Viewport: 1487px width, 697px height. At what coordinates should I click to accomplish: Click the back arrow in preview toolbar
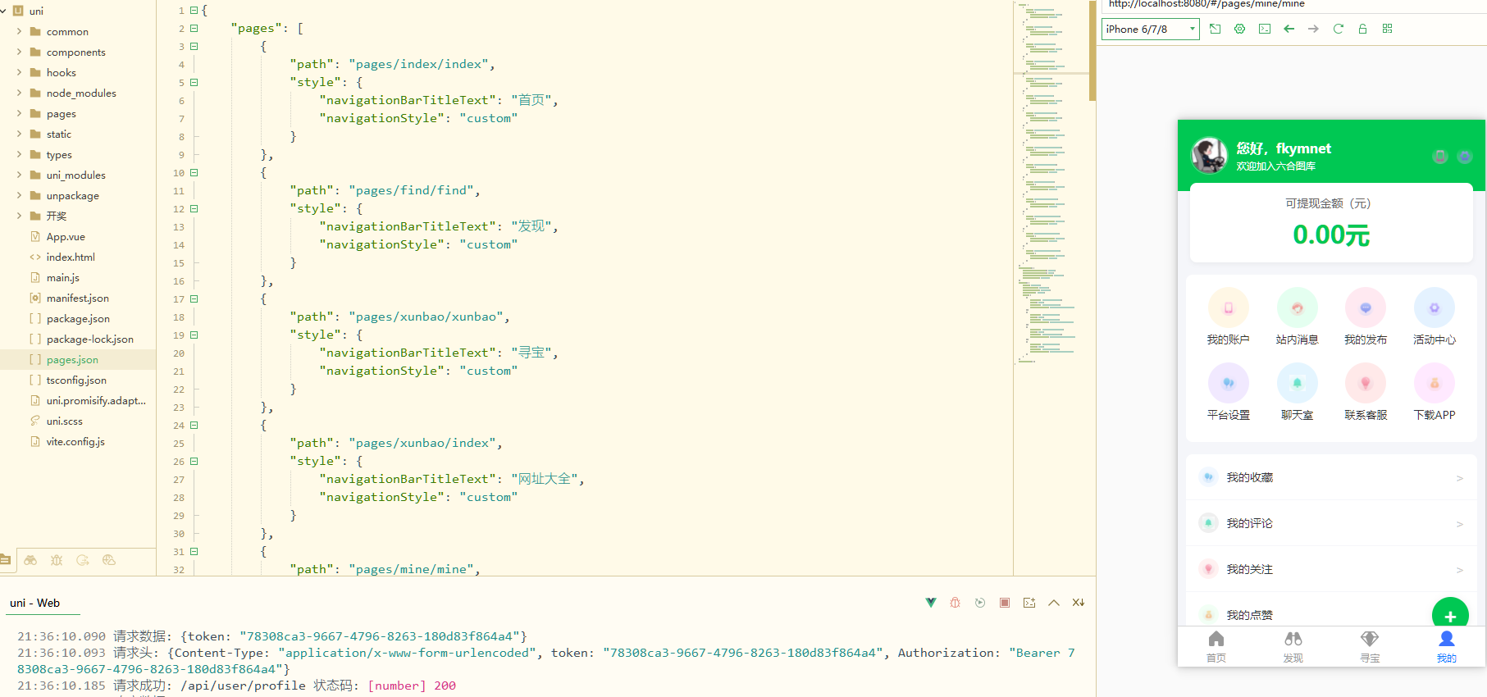(x=1289, y=29)
